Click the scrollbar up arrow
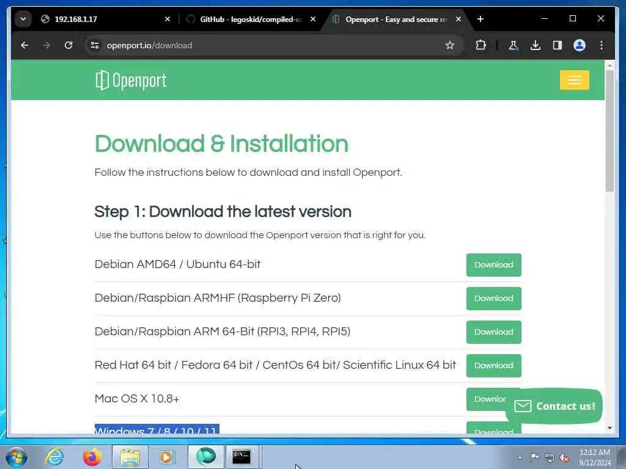Screen dimensions: 626x469 [609, 65]
